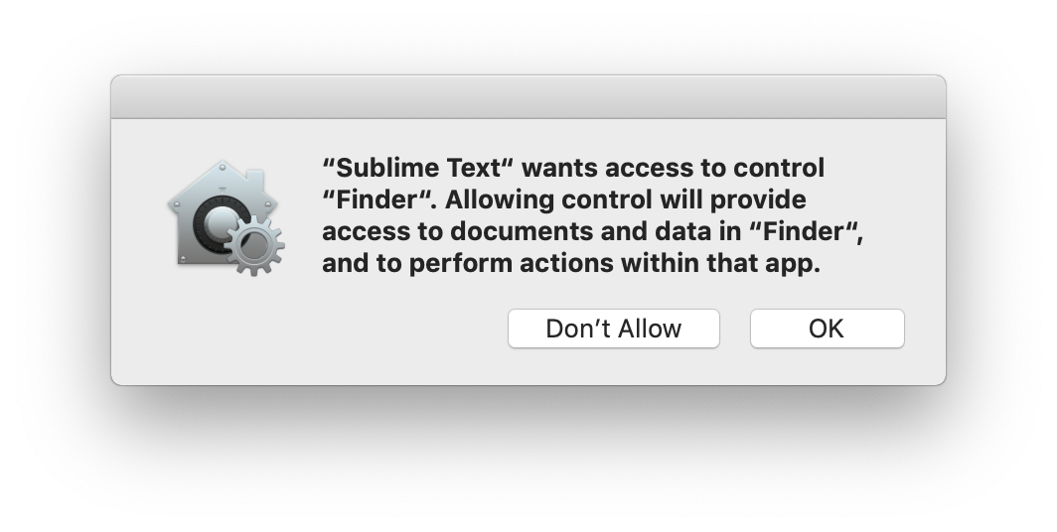Click the phrase "Allowing control will provide"
Viewport: 1057px width, 532px height.
[626, 199]
